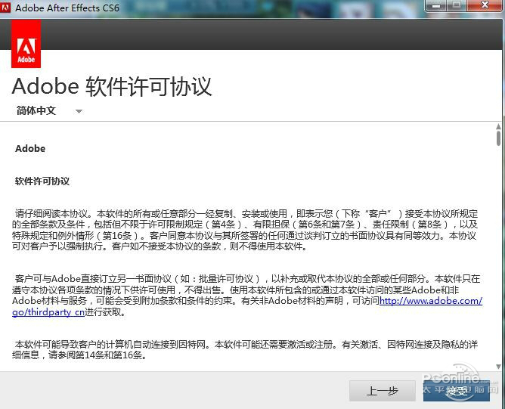Click the bold Adobe heading in license text
The image size is (505, 409).
pyautogui.click(x=30, y=148)
